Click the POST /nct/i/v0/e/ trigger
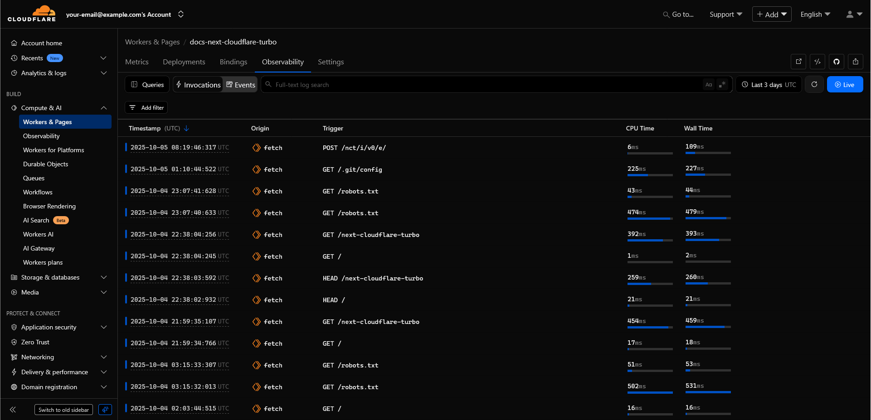 [354, 148]
